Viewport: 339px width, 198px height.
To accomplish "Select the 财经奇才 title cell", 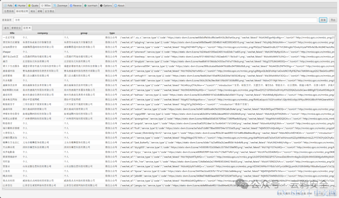I will coord(12,123).
